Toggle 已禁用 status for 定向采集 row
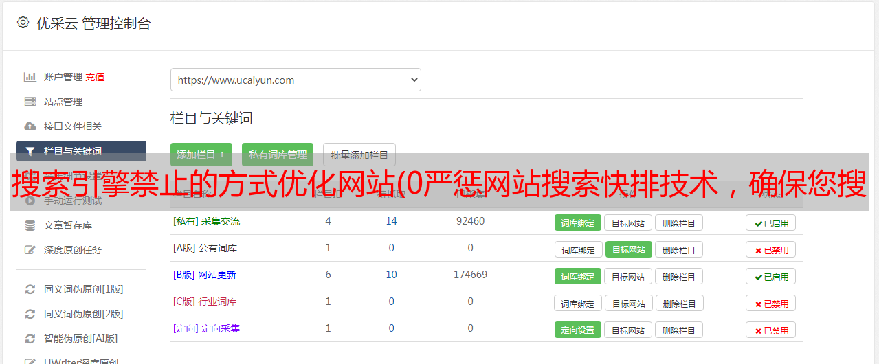879x364 pixels. tap(771, 330)
